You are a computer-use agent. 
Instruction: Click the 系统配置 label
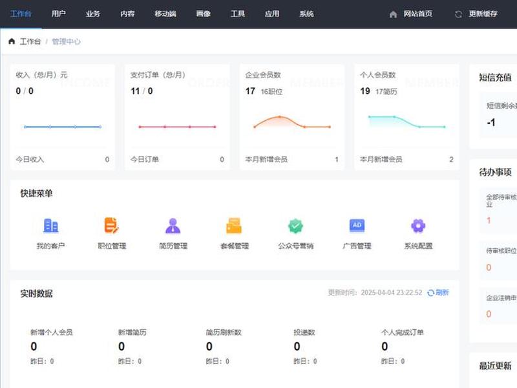[418, 246]
